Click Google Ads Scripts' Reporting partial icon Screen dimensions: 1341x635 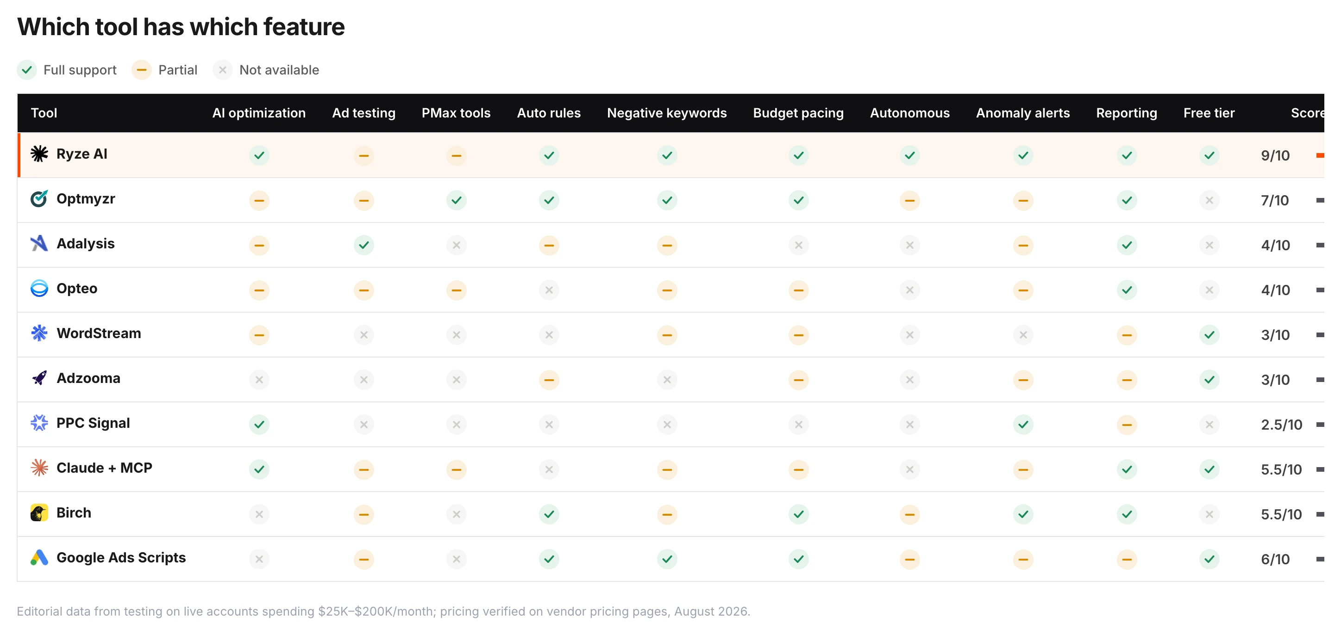(x=1127, y=559)
